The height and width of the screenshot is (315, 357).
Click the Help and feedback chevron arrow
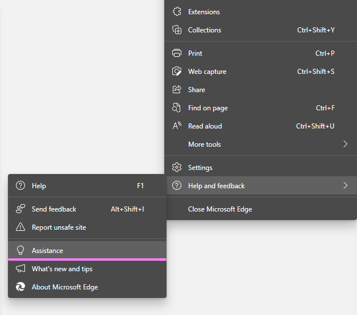[346, 185]
